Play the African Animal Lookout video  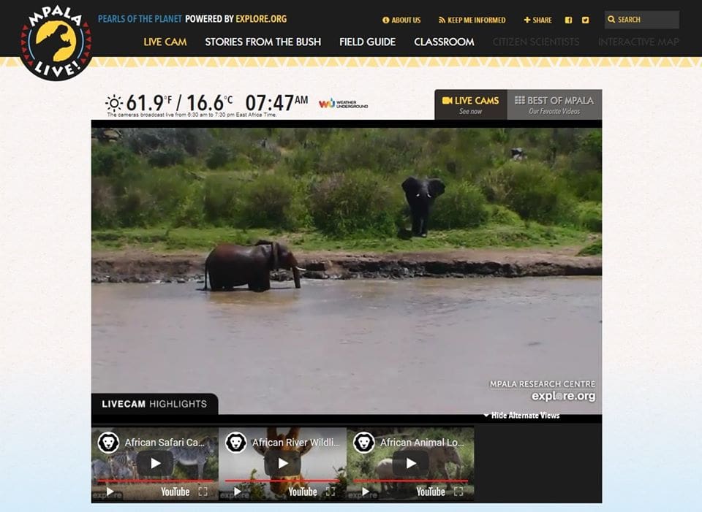410,463
